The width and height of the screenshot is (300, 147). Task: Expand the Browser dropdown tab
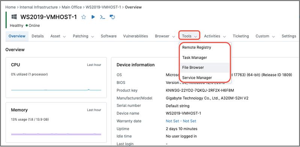165,36
